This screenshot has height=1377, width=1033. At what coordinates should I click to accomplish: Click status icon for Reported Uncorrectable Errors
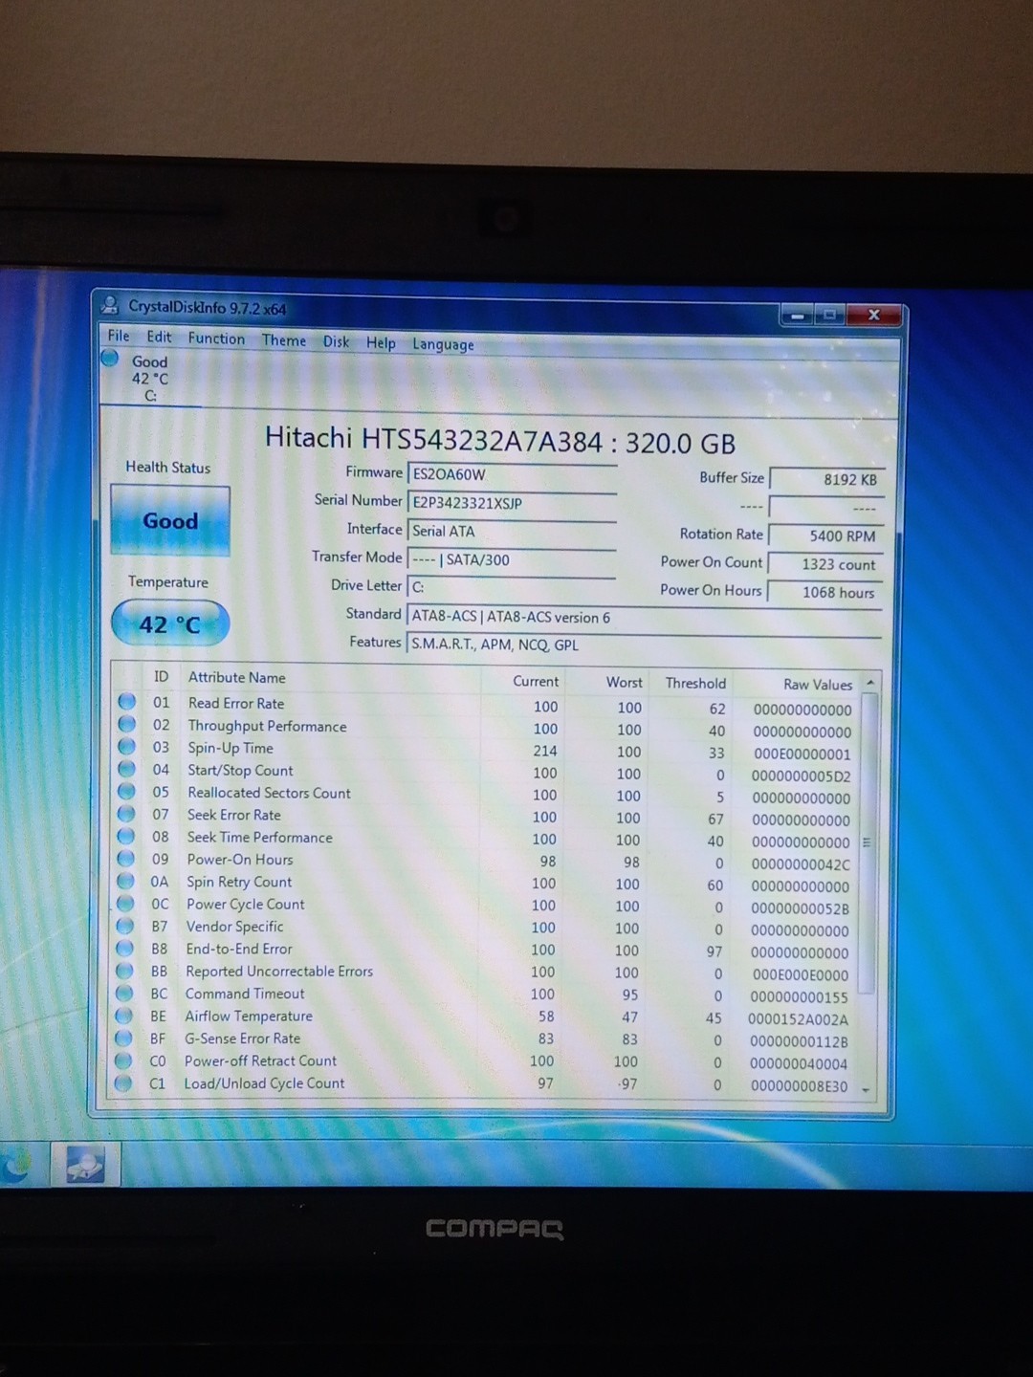(x=124, y=970)
